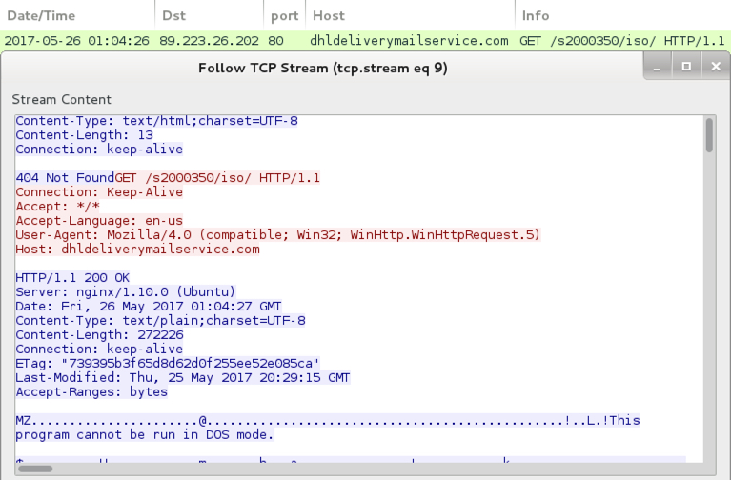This screenshot has width=731, height=480.
Task: Minimize the Follow TCP Stream window
Action: tap(658, 67)
